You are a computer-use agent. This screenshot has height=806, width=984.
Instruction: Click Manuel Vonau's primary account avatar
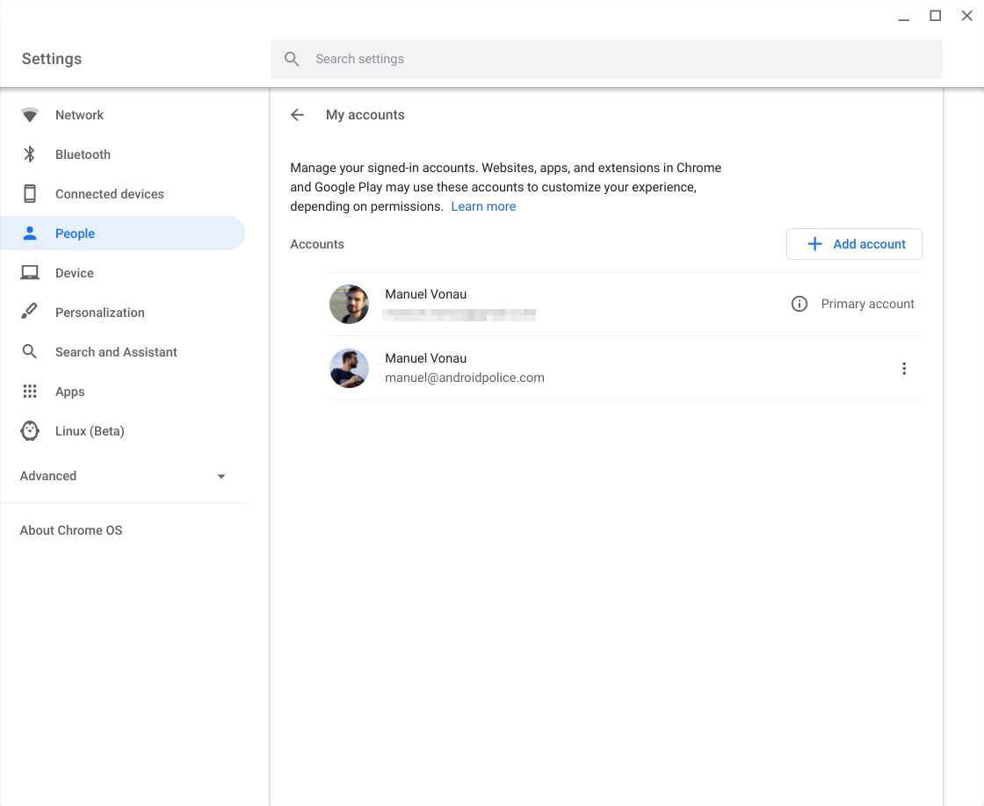click(349, 304)
